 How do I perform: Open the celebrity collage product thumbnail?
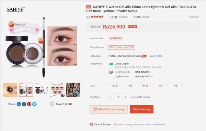[x=73, y=90]
